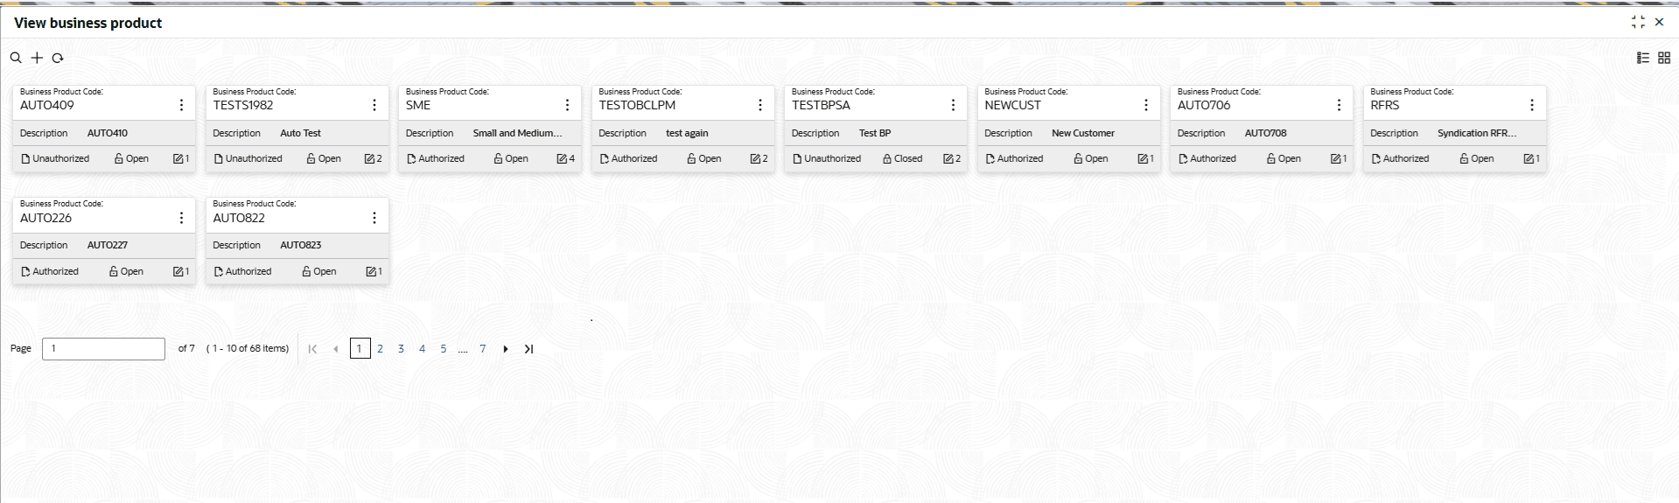Click the Authorized document icon on SME
Image resolution: width=1679 pixels, height=503 pixels.
coord(411,159)
